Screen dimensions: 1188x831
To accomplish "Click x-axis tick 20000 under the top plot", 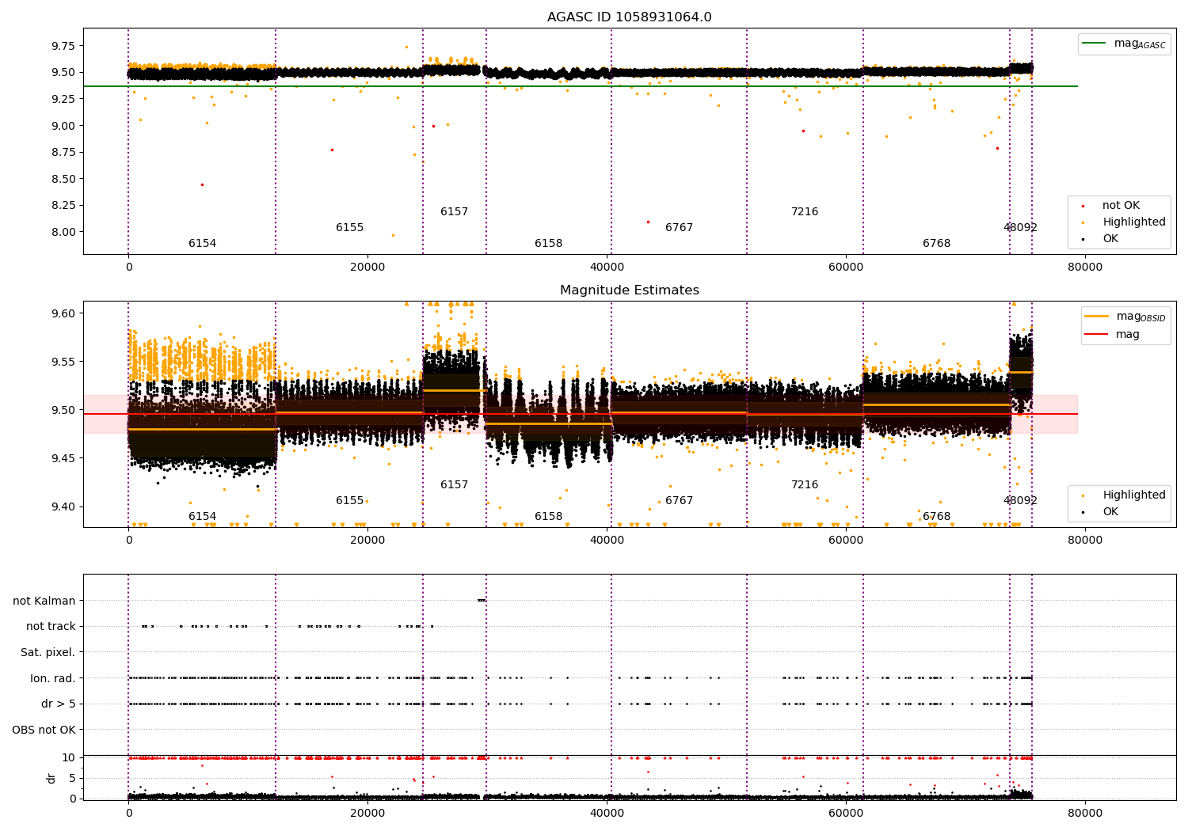I will 367,268.
